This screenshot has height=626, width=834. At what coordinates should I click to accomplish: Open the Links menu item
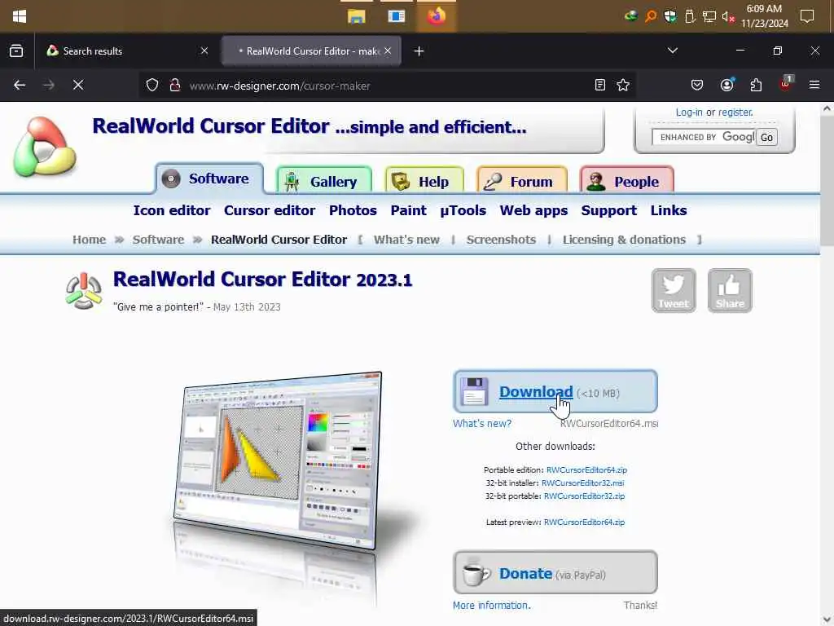[668, 210]
